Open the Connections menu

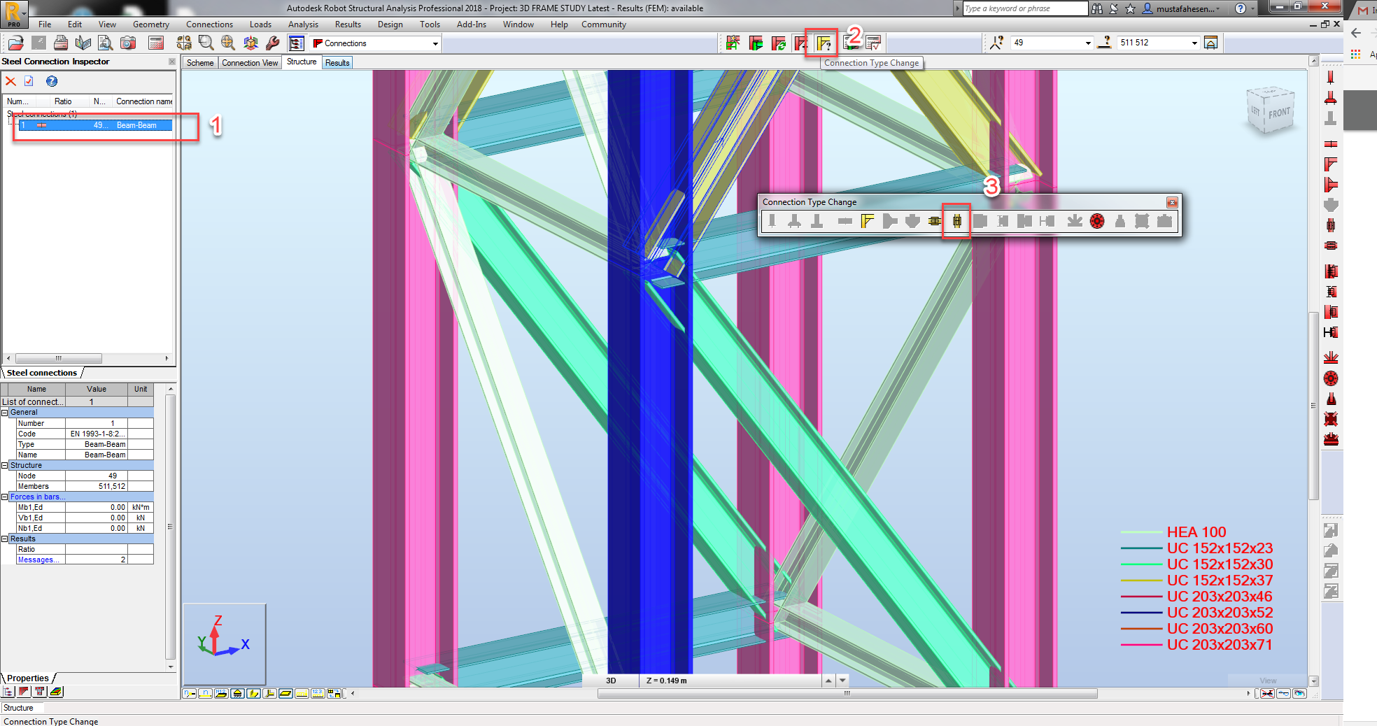(209, 24)
